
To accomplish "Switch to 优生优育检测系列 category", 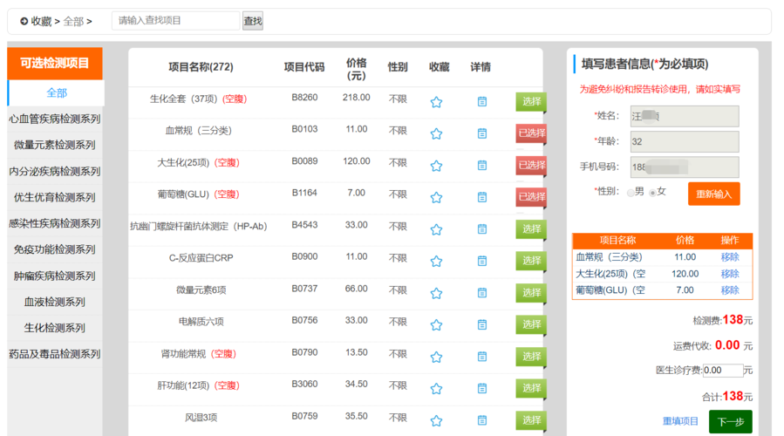I will point(55,197).
